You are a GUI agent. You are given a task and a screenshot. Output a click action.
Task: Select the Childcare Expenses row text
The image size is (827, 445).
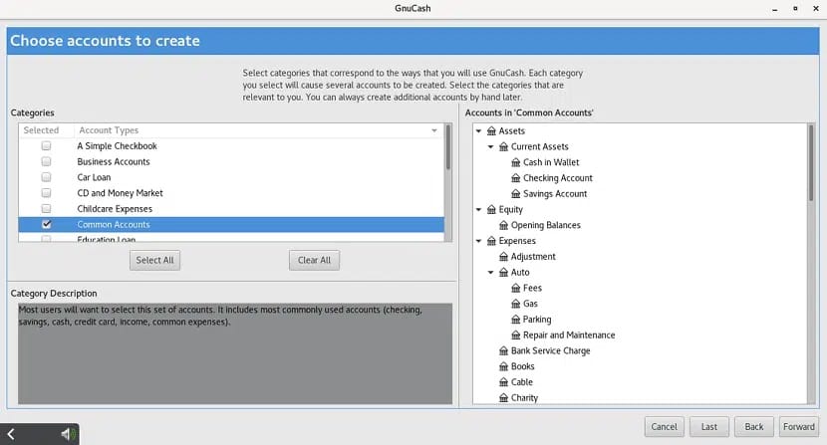point(115,209)
